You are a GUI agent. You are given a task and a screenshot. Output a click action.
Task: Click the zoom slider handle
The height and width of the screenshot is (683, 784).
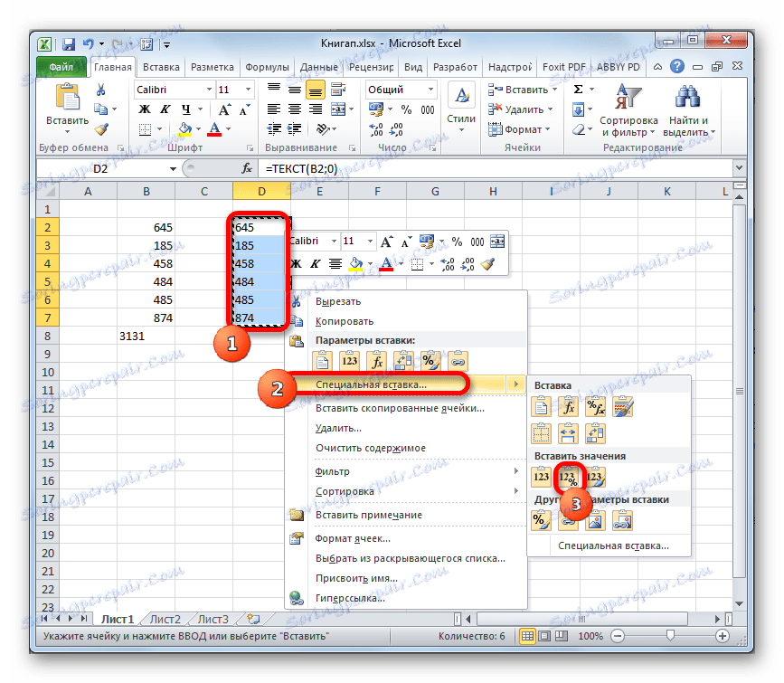670,635
